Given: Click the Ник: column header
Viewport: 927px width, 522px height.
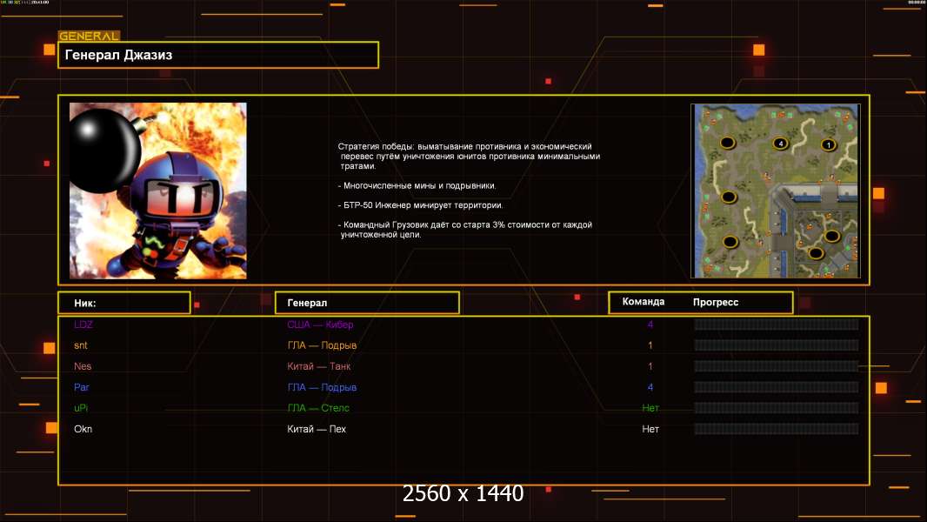Looking at the screenshot, I should (124, 303).
